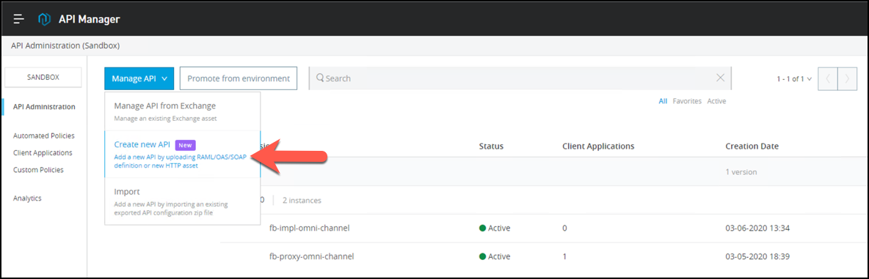
Task: Click client applications count 0 for fb-impl-omni-channel
Action: 564,228
